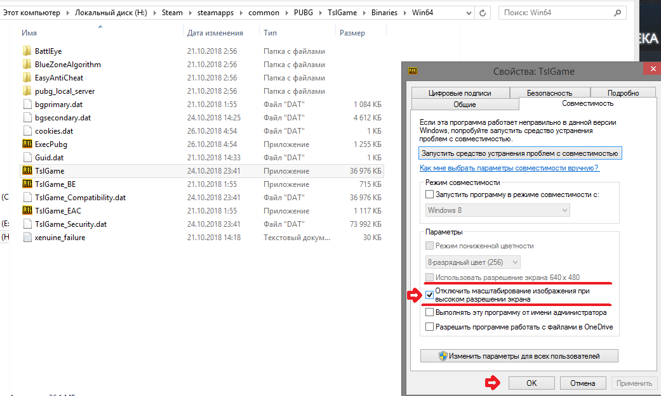Viewport: 661px width, 396px height.
Task: Select the cookies.dat file icon
Action: pyautogui.click(x=27, y=131)
